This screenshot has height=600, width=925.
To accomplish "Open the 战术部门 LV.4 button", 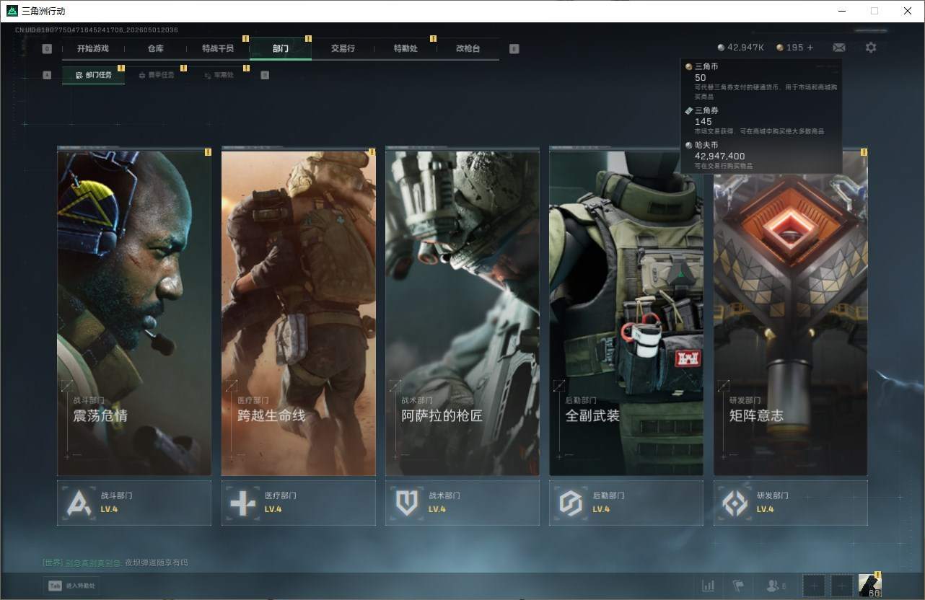I will pyautogui.click(x=462, y=503).
